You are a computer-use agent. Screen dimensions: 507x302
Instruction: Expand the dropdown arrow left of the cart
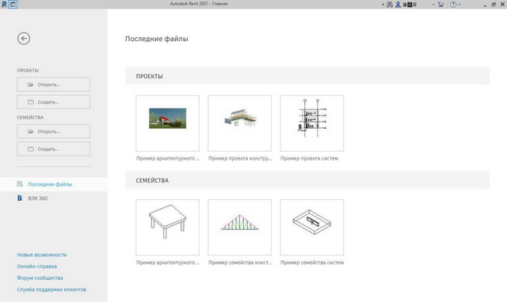click(x=433, y=5)
